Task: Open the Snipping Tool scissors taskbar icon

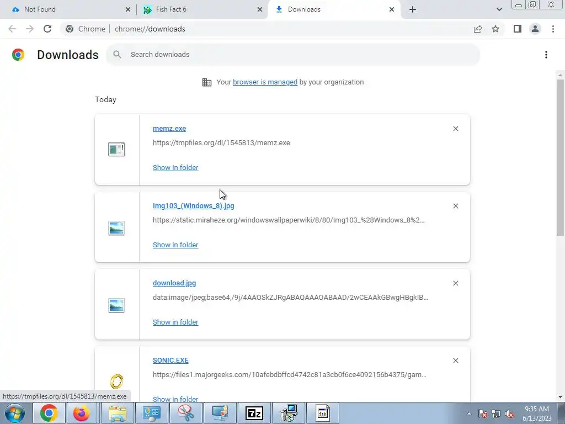Action: [186, 413]
